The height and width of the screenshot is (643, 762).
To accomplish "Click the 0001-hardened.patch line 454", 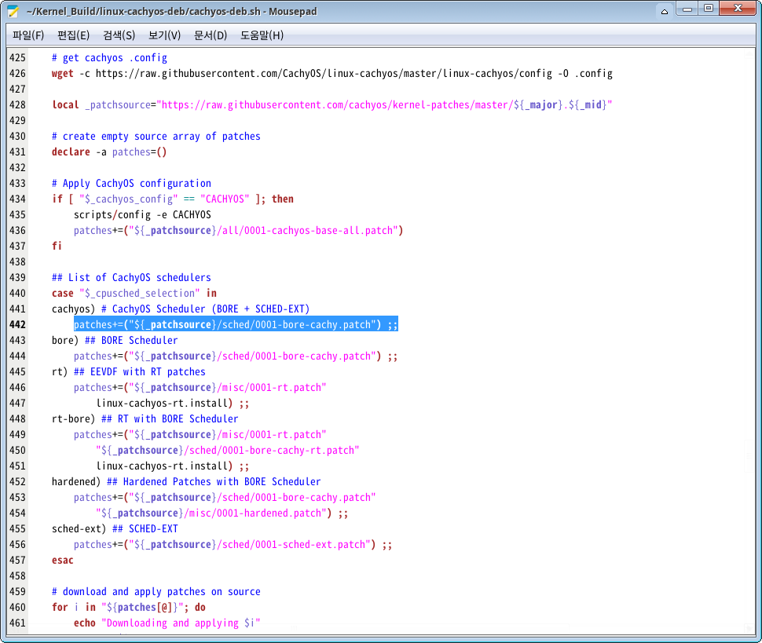I will click(222, 513).
